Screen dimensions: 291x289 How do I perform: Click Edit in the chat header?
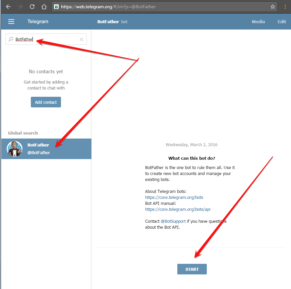282,22
